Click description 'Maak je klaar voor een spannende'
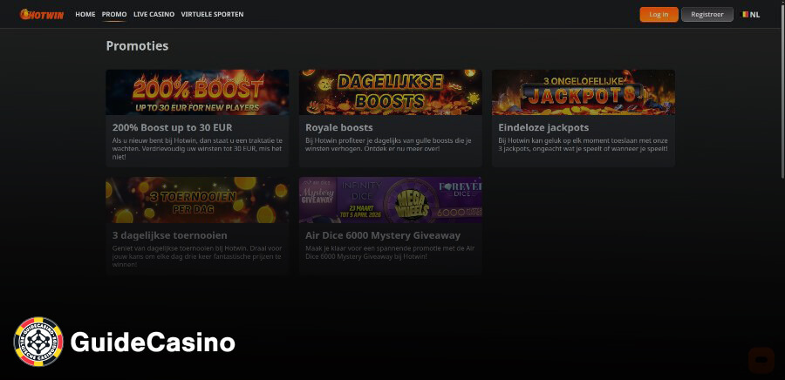785x380 pixels. [390, 252]
